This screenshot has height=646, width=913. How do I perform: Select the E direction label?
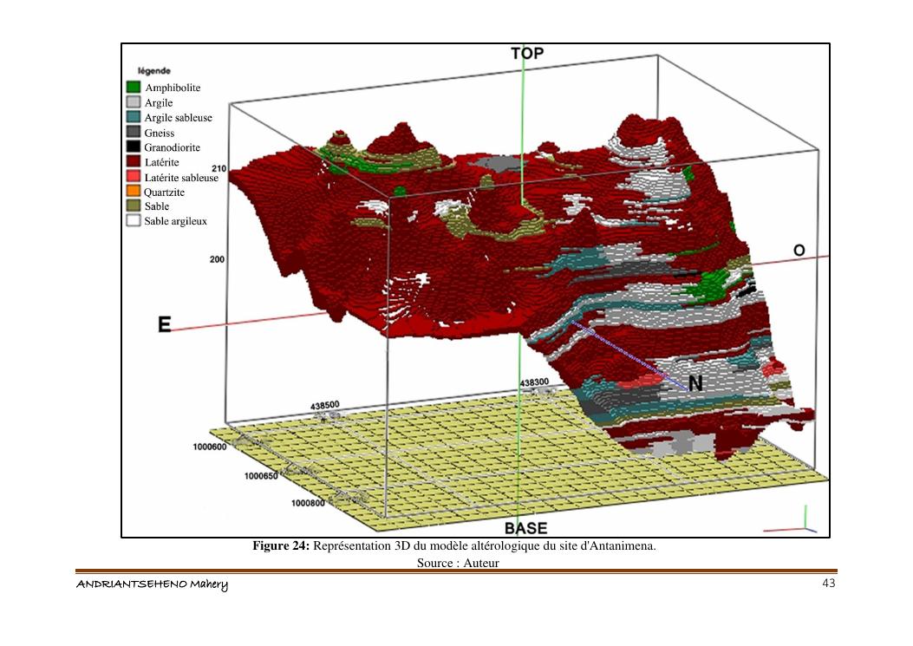click(164, 325)
